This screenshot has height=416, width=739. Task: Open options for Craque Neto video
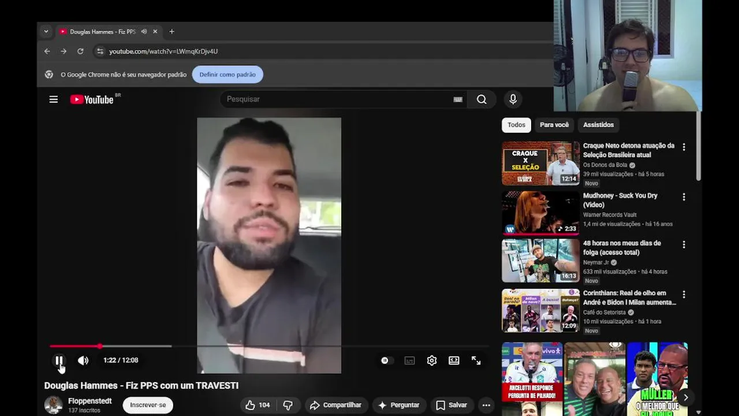tap(684, 147)
